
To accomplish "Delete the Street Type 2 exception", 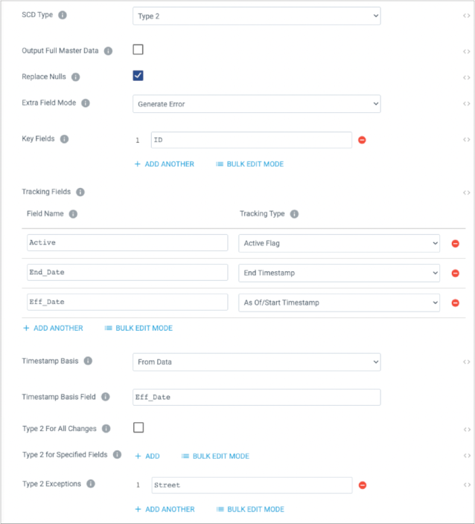I will pos(362,485).
